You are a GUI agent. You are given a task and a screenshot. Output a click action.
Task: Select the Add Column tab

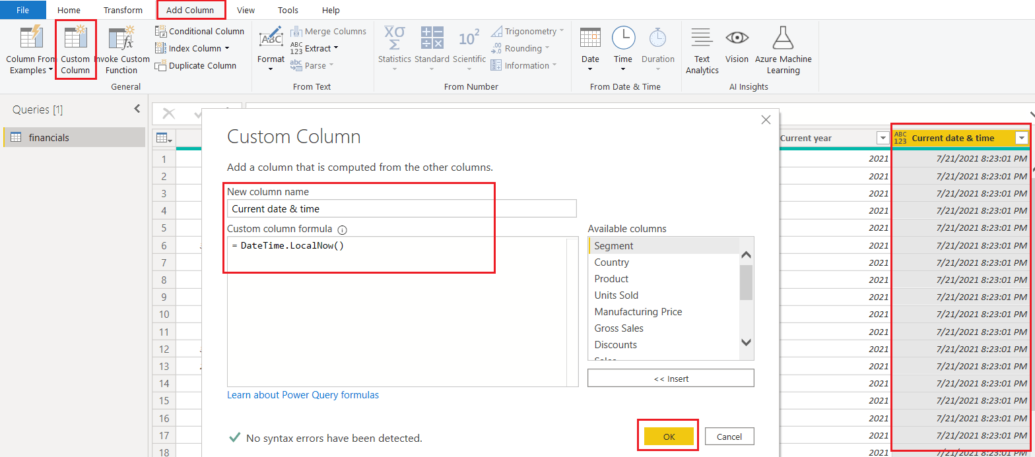tap(190, 10)
